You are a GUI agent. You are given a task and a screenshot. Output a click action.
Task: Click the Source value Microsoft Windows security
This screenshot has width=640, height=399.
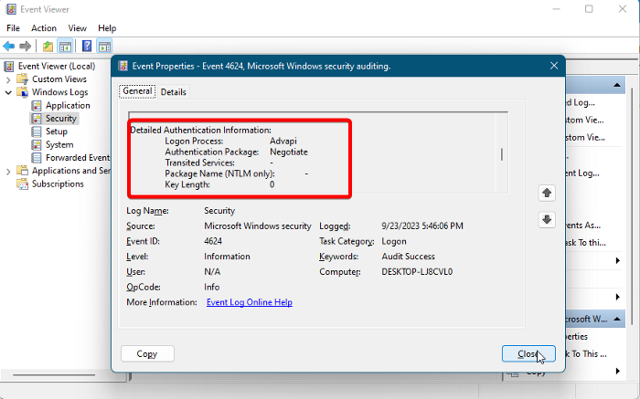tap(258, 226)
